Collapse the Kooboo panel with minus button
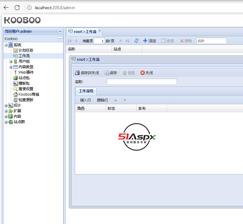This screenshot has height=224, width=243. tap(60, 39)
